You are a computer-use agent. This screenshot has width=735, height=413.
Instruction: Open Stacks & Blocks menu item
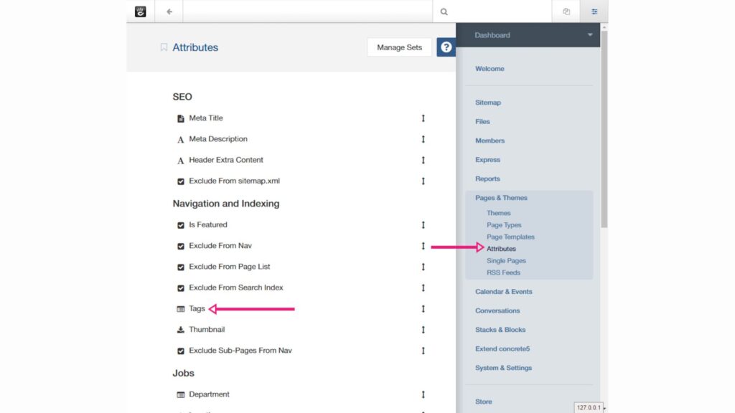click(x=500, y=330)
